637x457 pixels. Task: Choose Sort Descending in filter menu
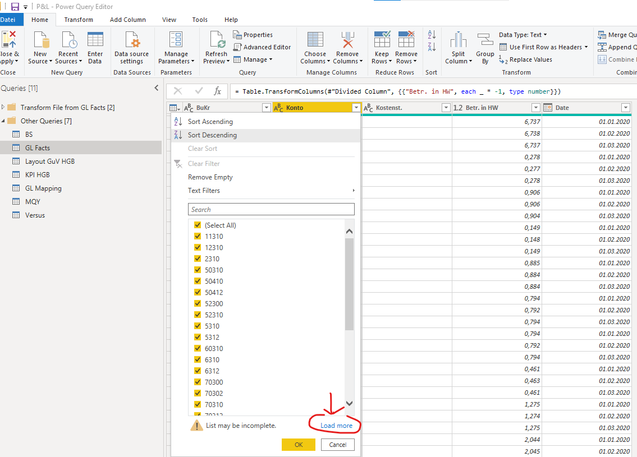click(212, 135)
